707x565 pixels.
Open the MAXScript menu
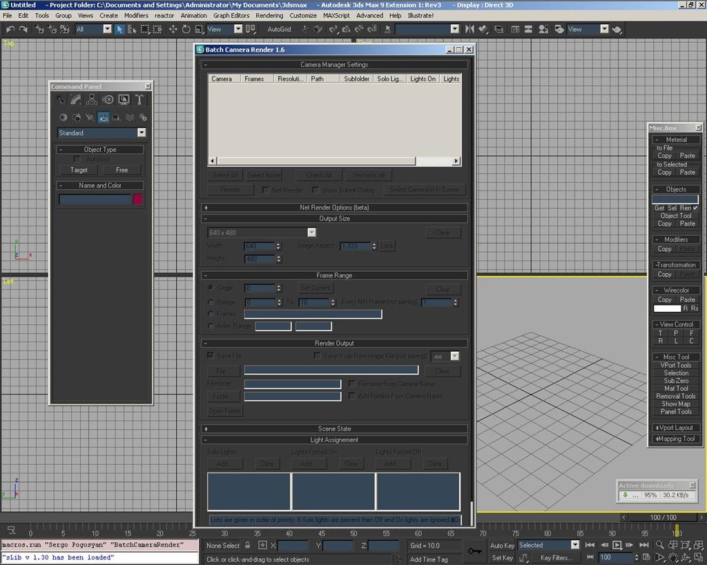tap(336, 15)
